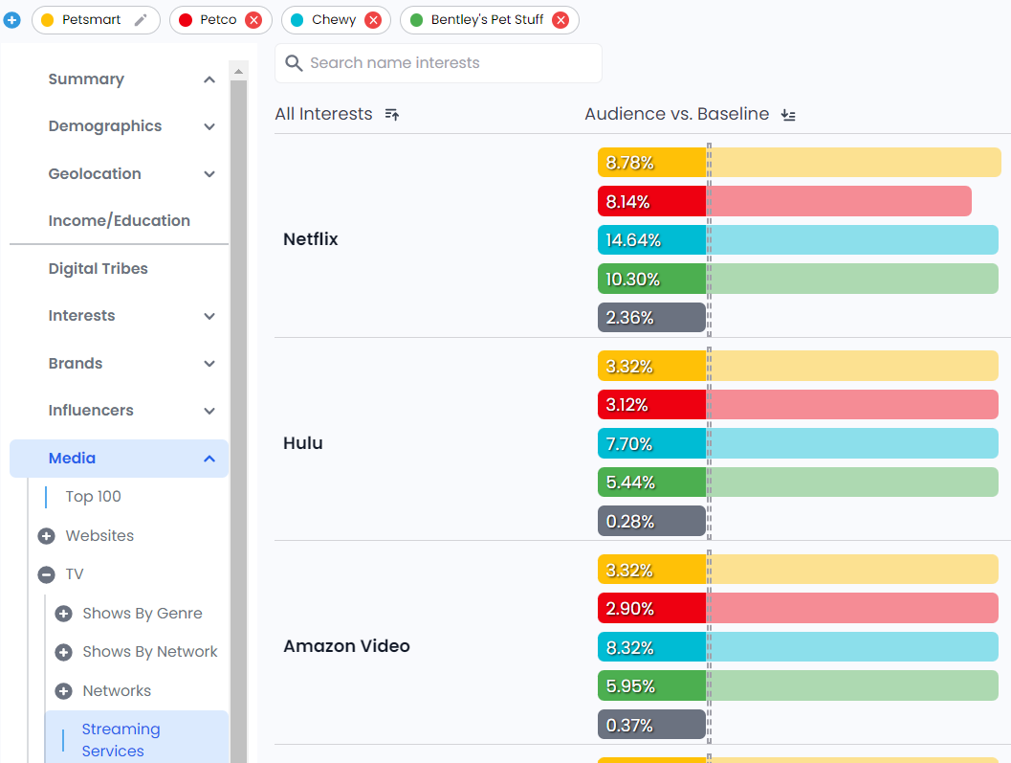Collapse the Summary section chevron

[x=209, y=79]
